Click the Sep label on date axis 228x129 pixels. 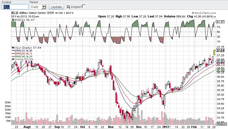[57, 127]
